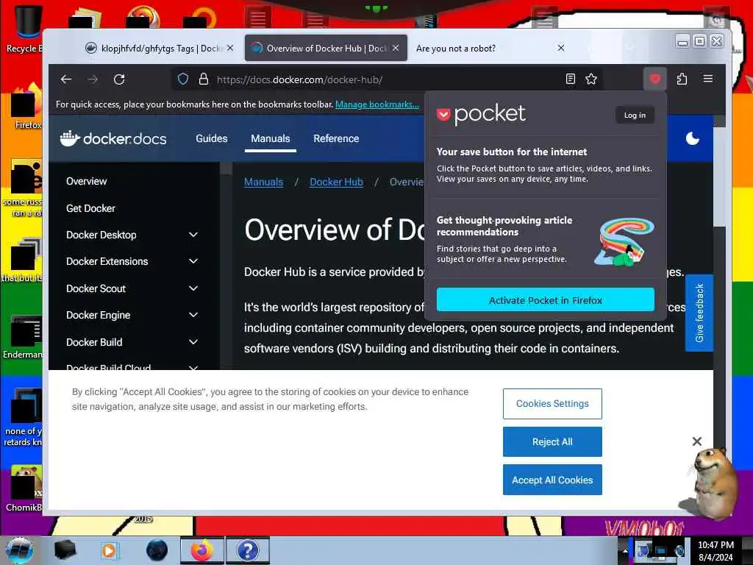Click the docker docs whale logo

[x=113, y=138]
